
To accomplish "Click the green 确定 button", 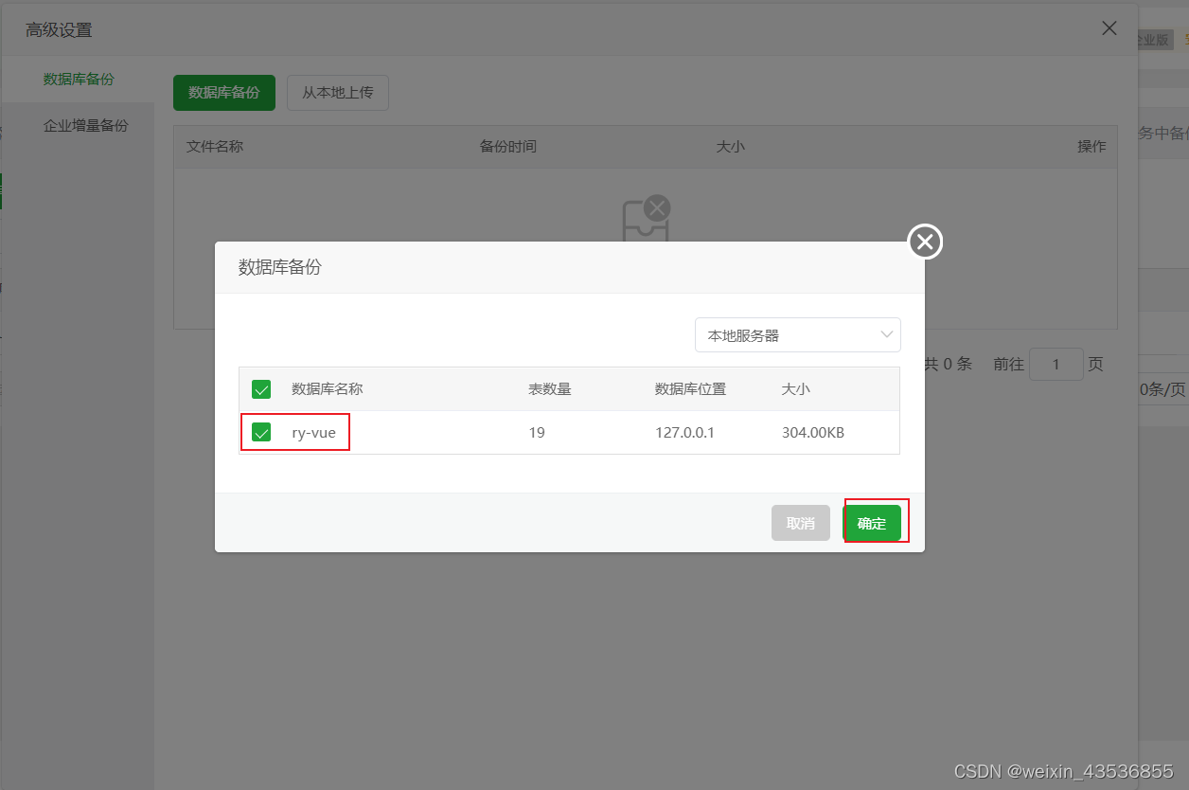I will 872,523.
